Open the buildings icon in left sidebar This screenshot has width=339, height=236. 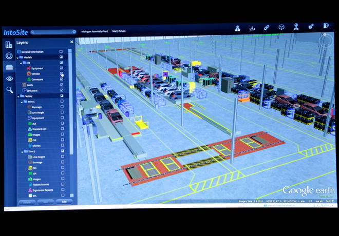pos(9,45)
